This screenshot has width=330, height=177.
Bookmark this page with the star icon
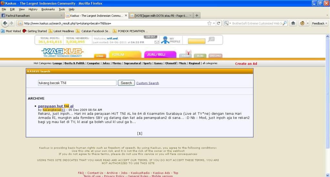(209, 23)
